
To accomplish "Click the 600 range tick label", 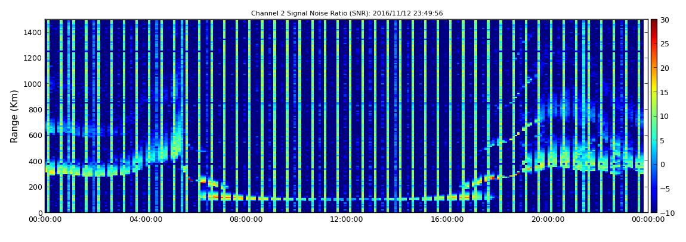I will coord(35,135).
